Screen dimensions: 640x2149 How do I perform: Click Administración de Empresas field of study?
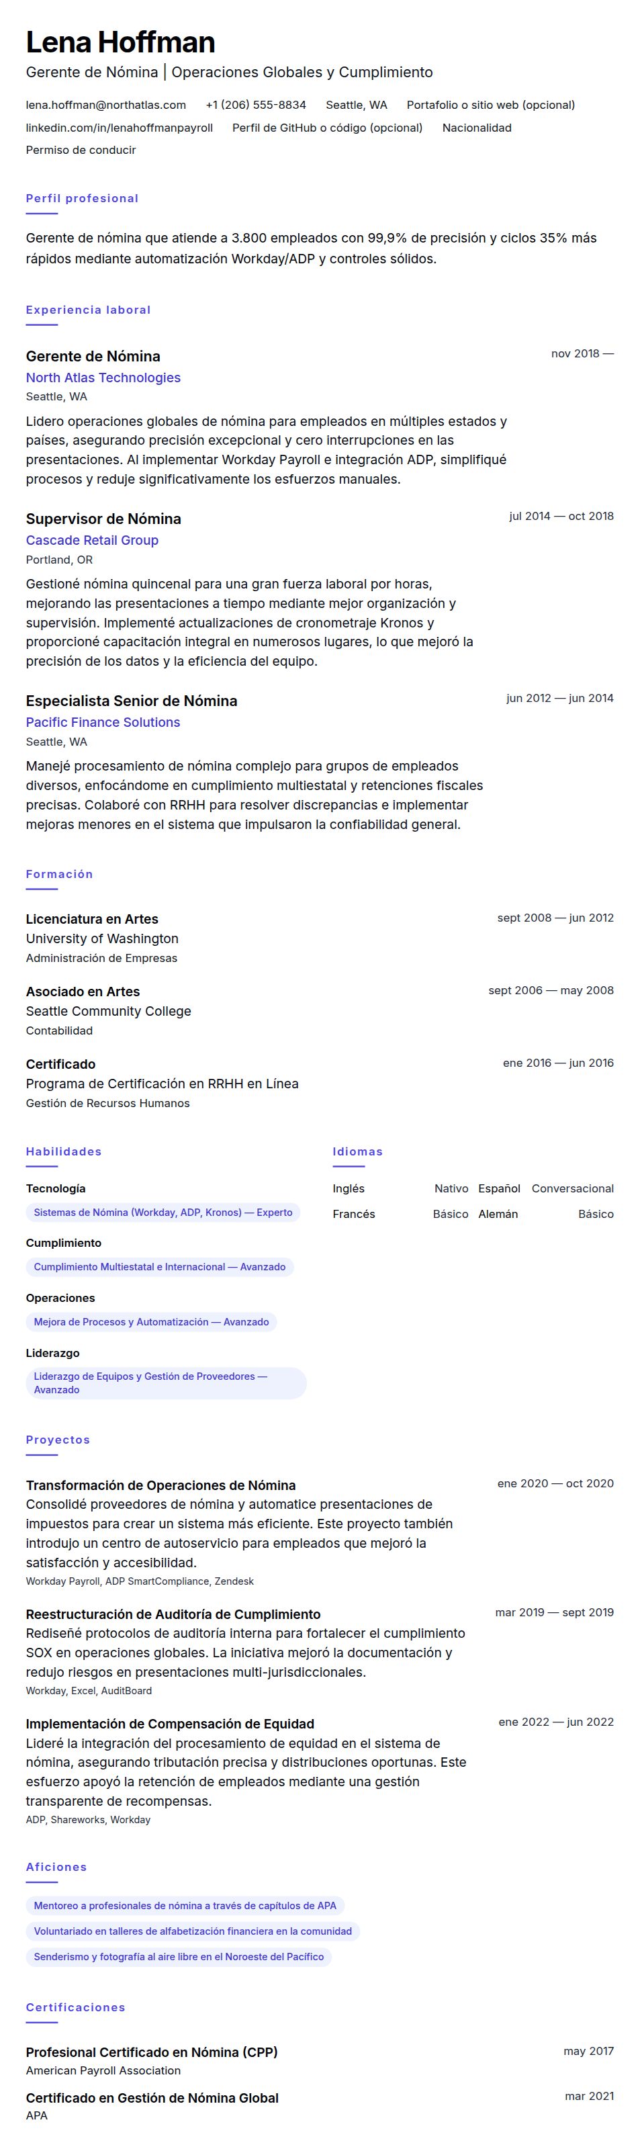tap(101, 959)
